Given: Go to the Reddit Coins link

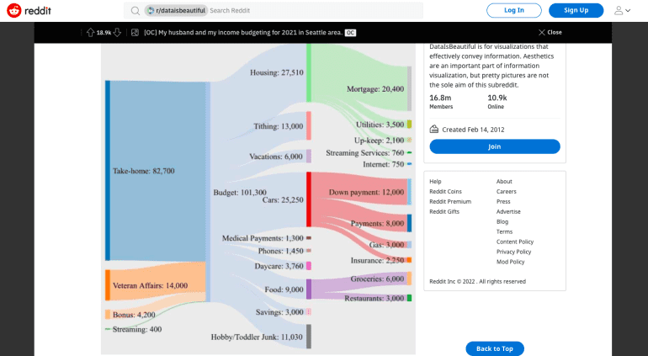Looking at the screenshot, I should [445, 192].
